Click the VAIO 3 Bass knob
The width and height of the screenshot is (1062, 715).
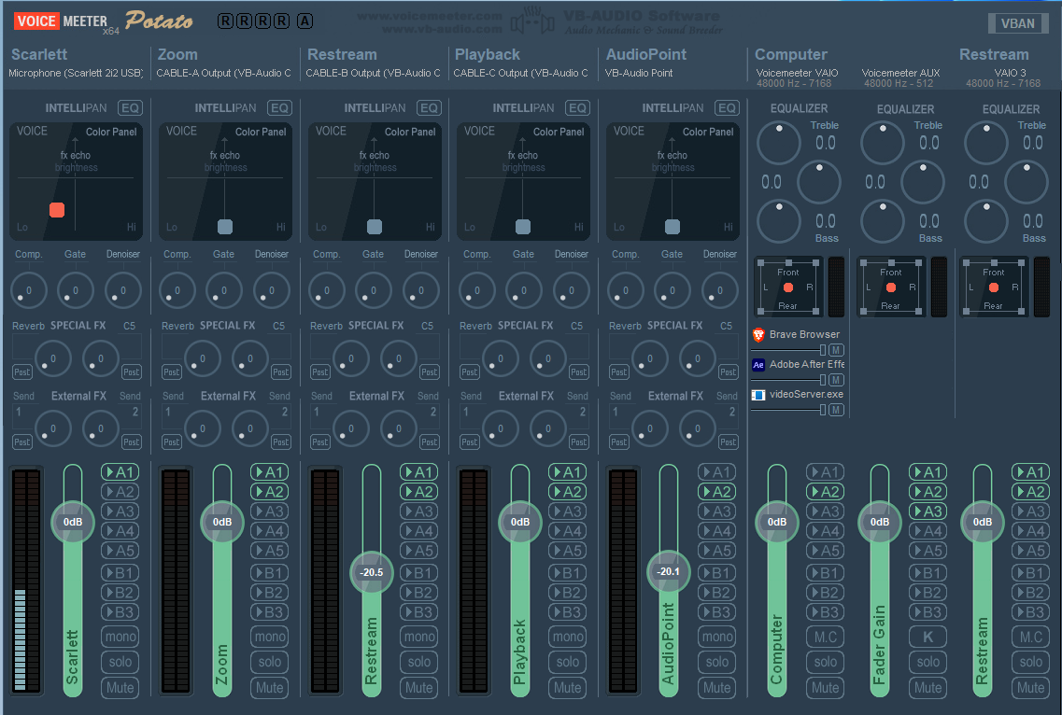(986, 221)
